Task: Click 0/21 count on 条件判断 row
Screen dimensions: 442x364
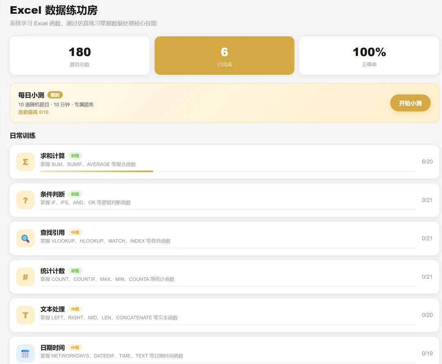Action: (427, 200)
